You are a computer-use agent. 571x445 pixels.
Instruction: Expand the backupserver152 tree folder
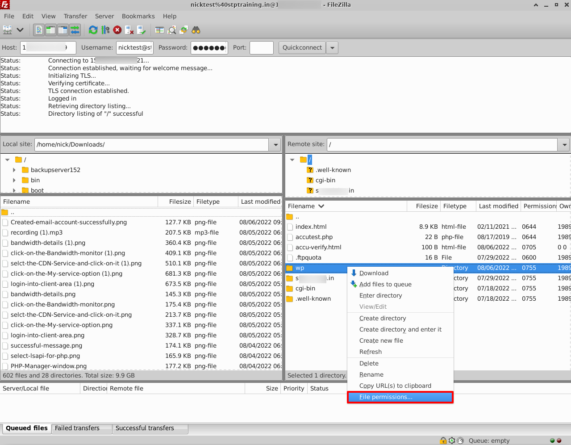(14, 170)
